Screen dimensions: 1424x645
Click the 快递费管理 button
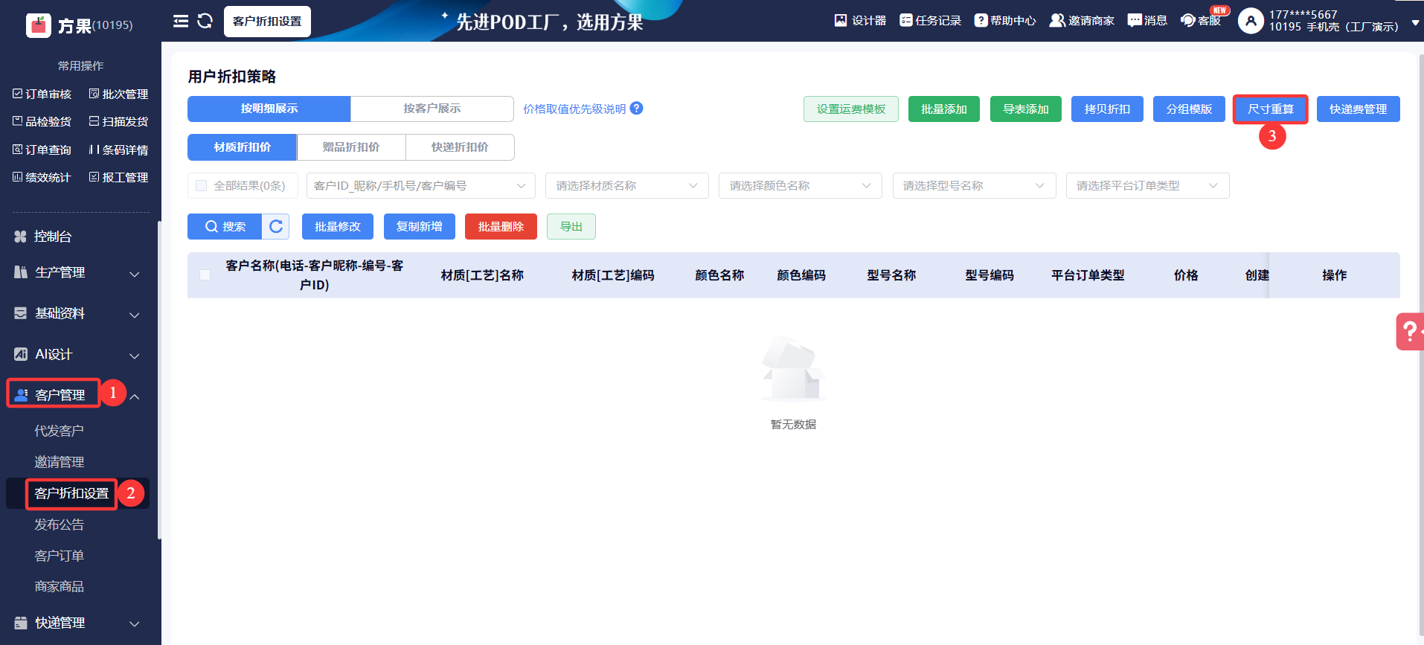[x=1359, y=109]
